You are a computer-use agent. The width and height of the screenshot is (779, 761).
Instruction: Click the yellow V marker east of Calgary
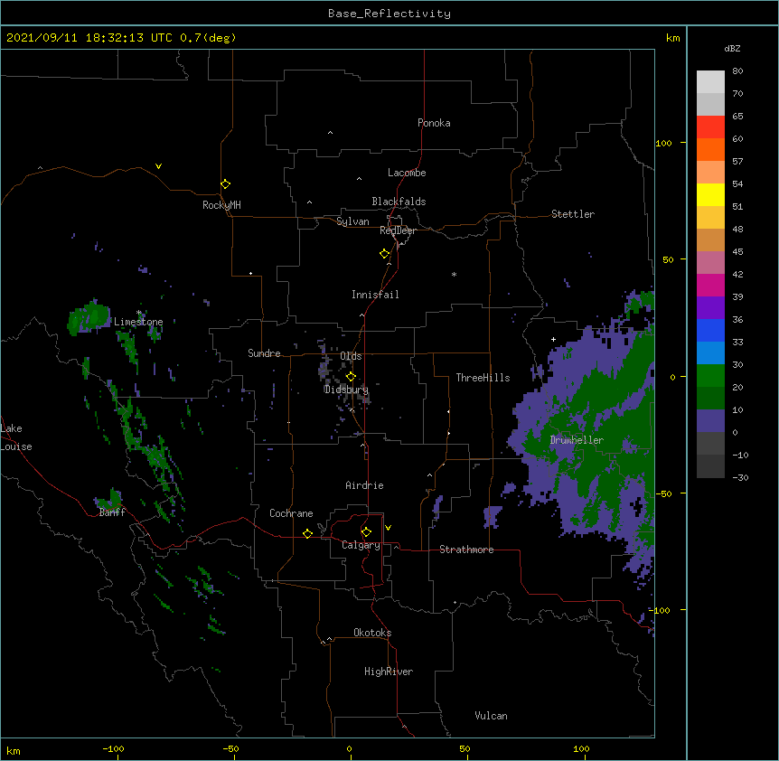(x=388, y=528)
